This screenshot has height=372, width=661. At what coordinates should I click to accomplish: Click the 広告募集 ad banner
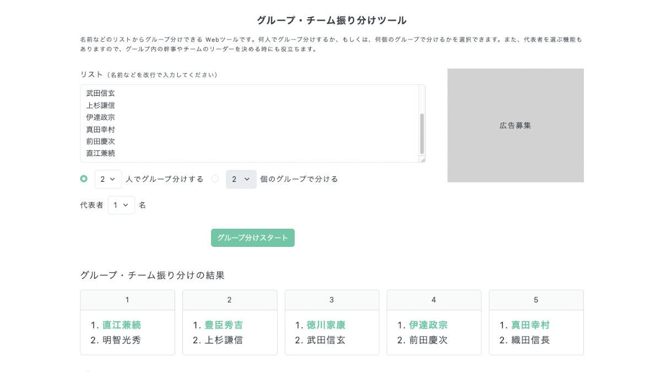click(x=515, y=125)
